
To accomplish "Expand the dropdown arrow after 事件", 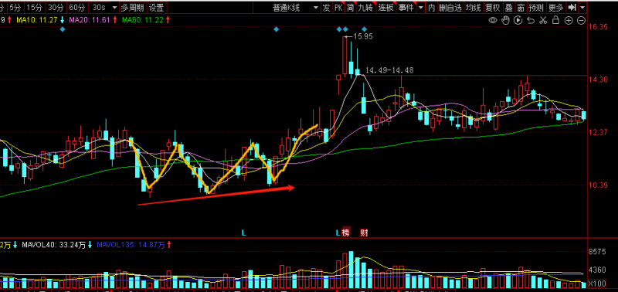I will (x=420, y=7).
